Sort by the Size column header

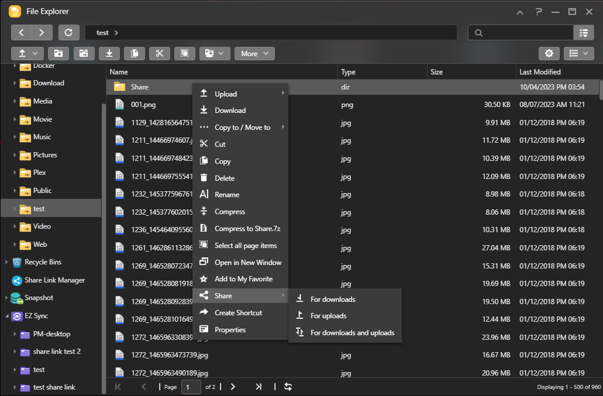coord(471,72)
